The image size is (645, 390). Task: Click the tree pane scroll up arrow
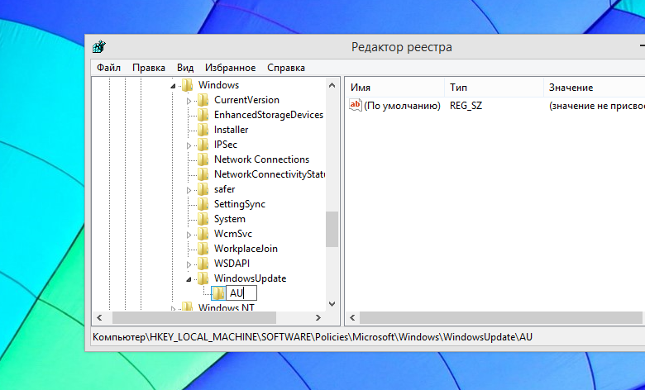coord(332,85)
